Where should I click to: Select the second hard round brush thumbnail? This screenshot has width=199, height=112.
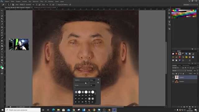[86, 92]
